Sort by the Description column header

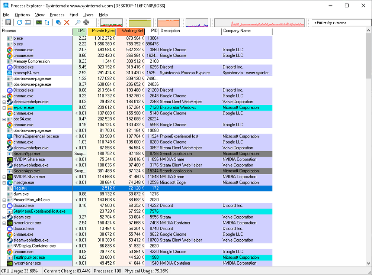coord(190,31)
